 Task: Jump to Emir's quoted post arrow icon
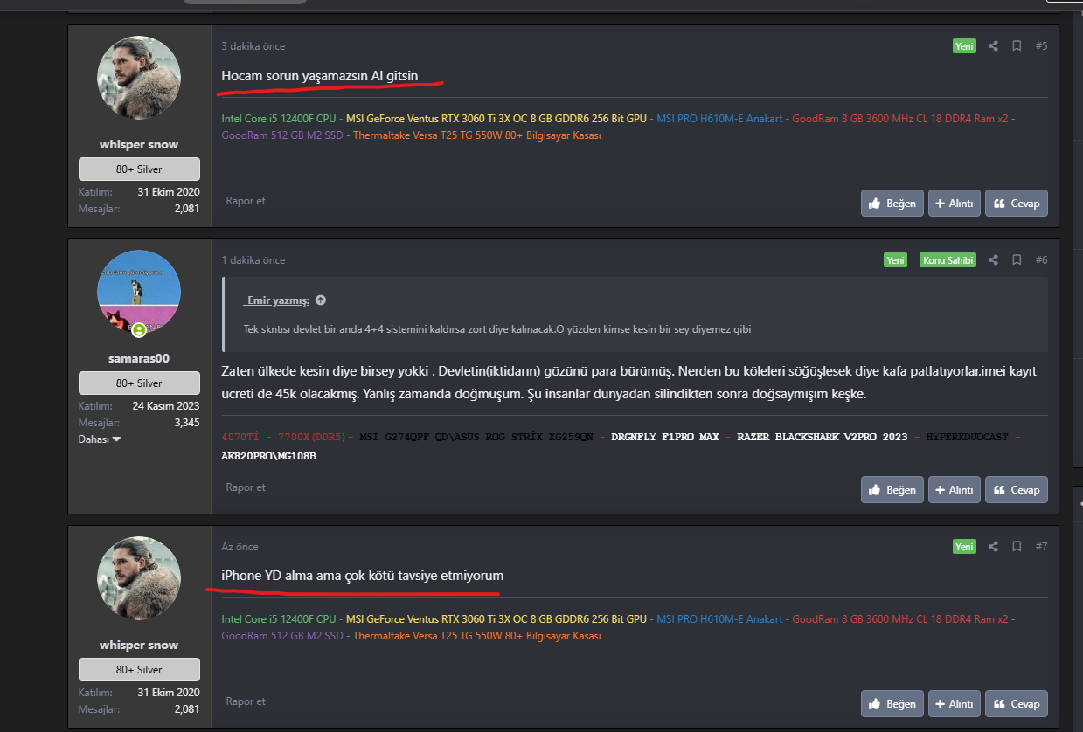pos(321,300)
